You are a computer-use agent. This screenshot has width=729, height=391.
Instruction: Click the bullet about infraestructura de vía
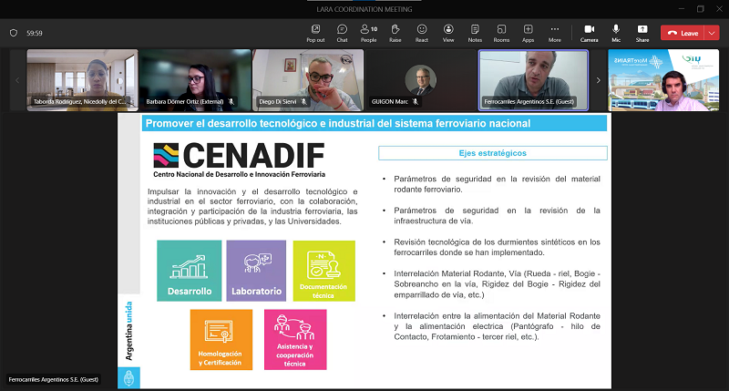tap(497, 216)
